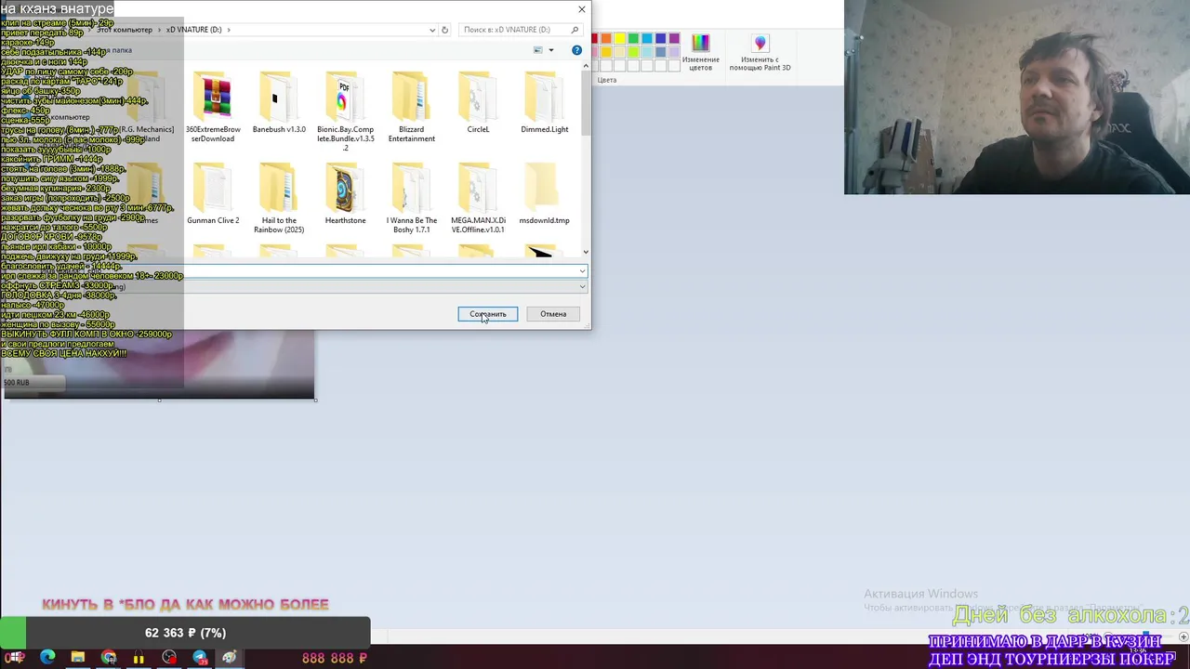Open the view options dropdown arrow

click(550, 50)
